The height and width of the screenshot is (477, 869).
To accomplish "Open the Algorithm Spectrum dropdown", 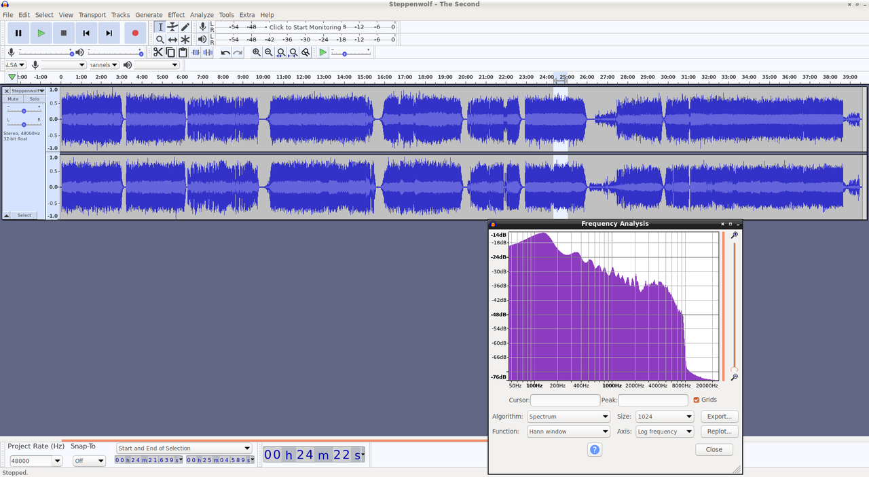I will (569, 417).
